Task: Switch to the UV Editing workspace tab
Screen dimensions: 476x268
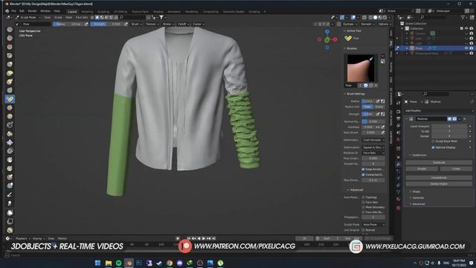Action: [120, 12]
